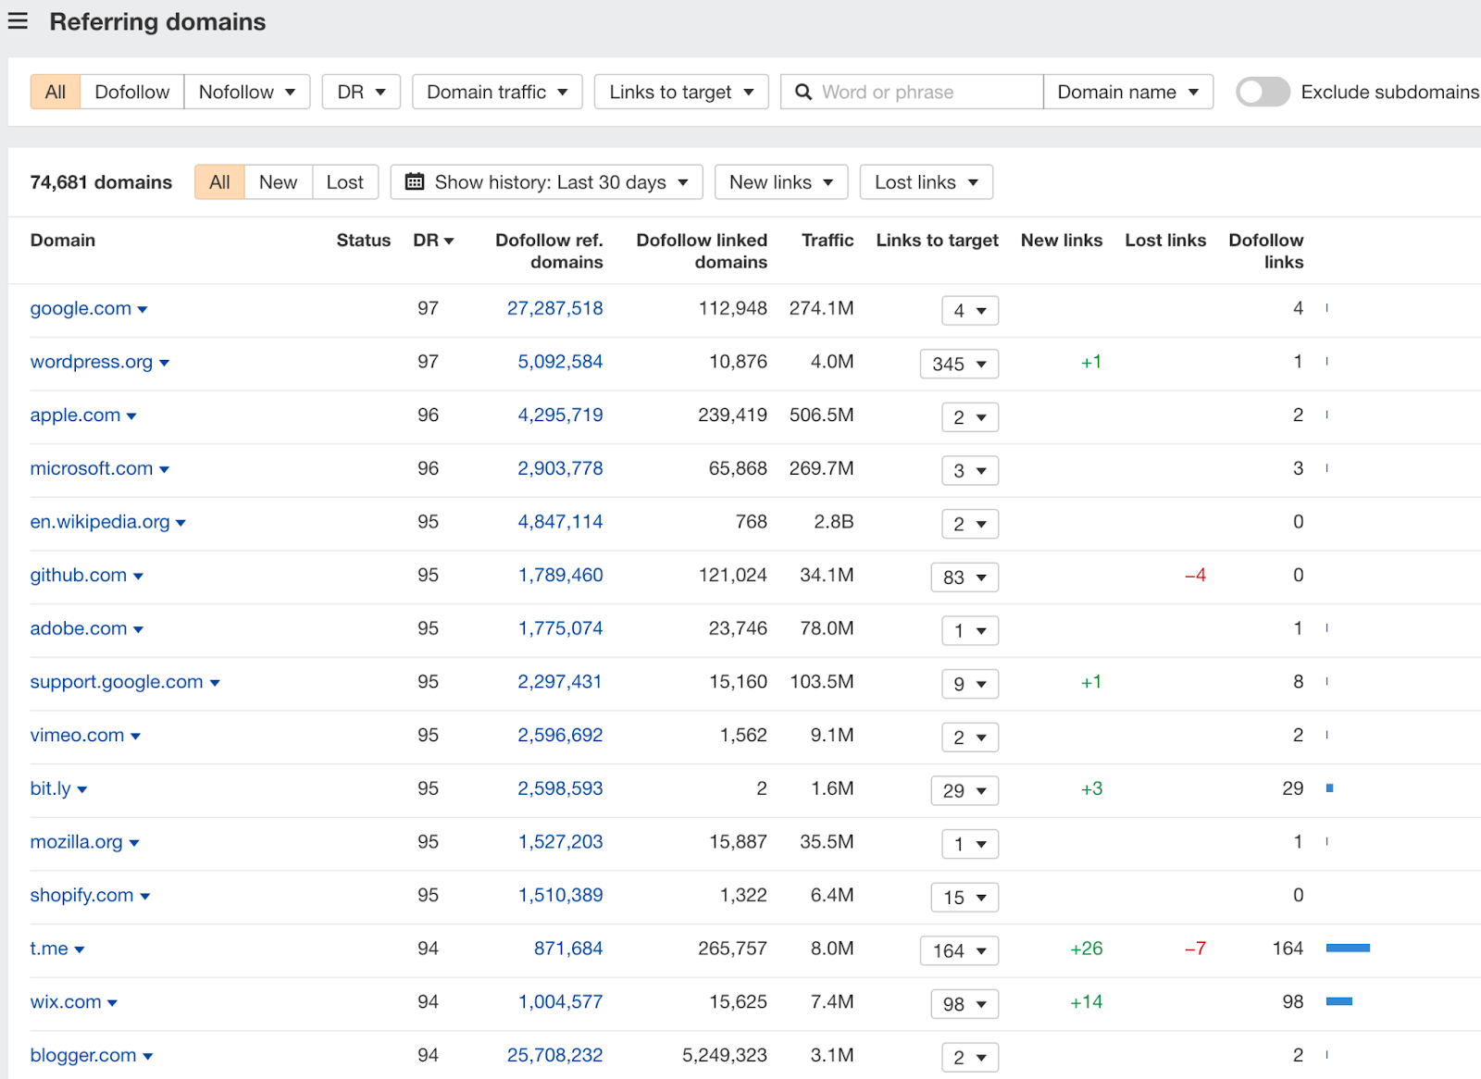Expand the caret next to adobe.com
The image size is (1481, 1079).
click(x=138, y=630)
